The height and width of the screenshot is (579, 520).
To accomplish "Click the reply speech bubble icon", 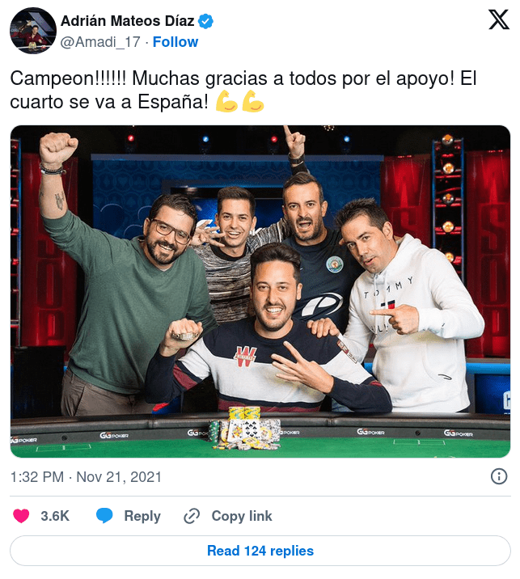I will (104, 516).
